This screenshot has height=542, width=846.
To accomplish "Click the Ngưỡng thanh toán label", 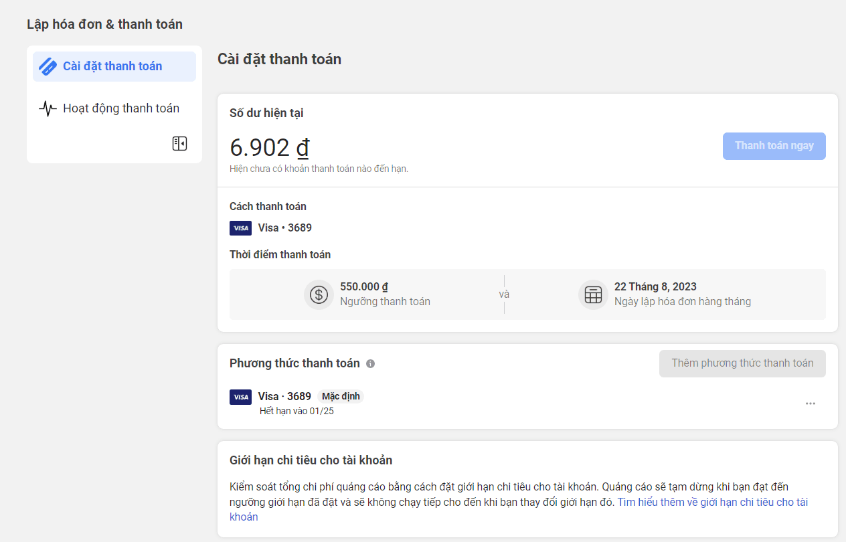I will tap(385, 302).
